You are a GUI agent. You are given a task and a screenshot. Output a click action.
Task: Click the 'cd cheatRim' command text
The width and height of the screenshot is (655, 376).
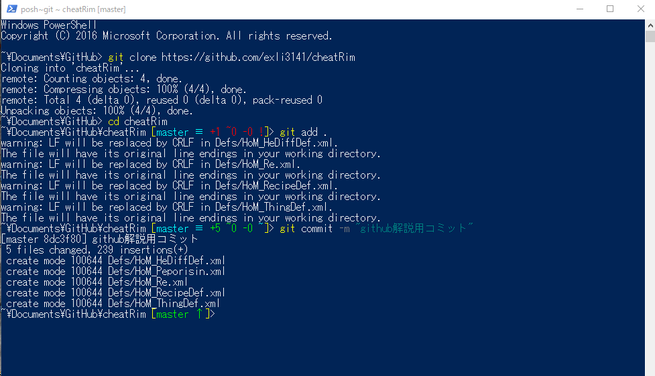coord(137,121)
